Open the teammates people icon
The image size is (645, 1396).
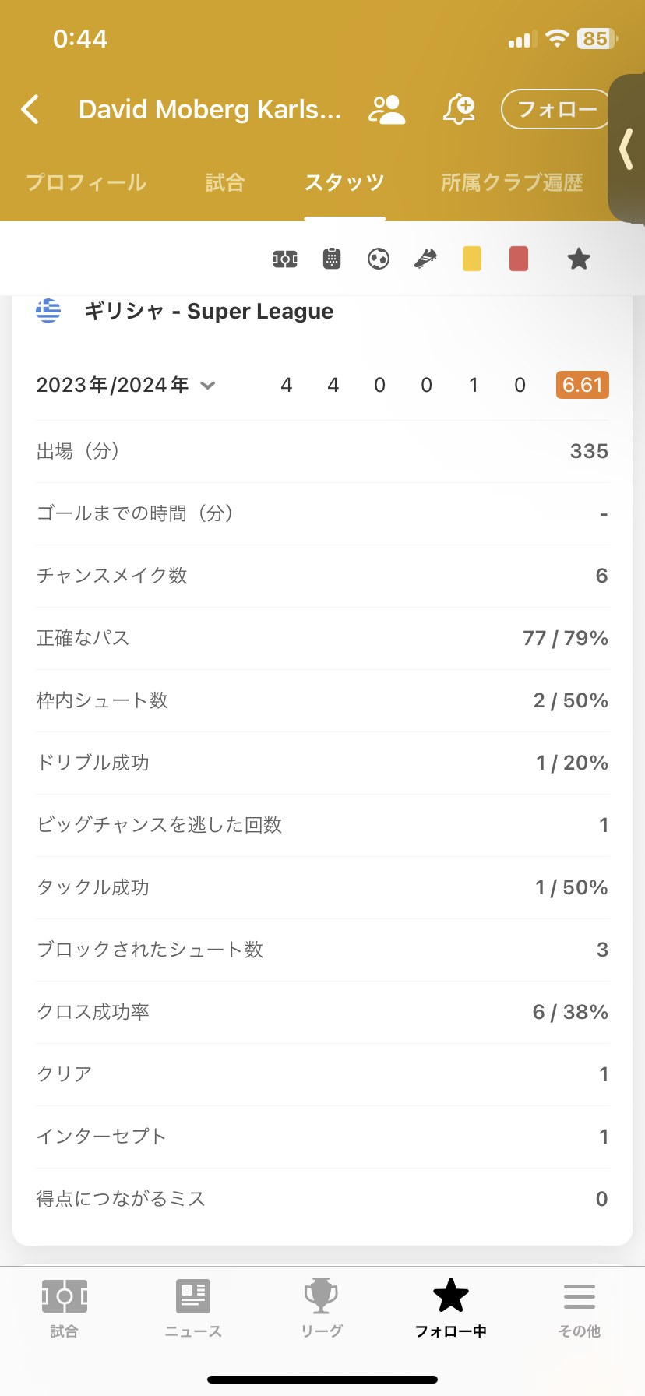coord(386,110)
